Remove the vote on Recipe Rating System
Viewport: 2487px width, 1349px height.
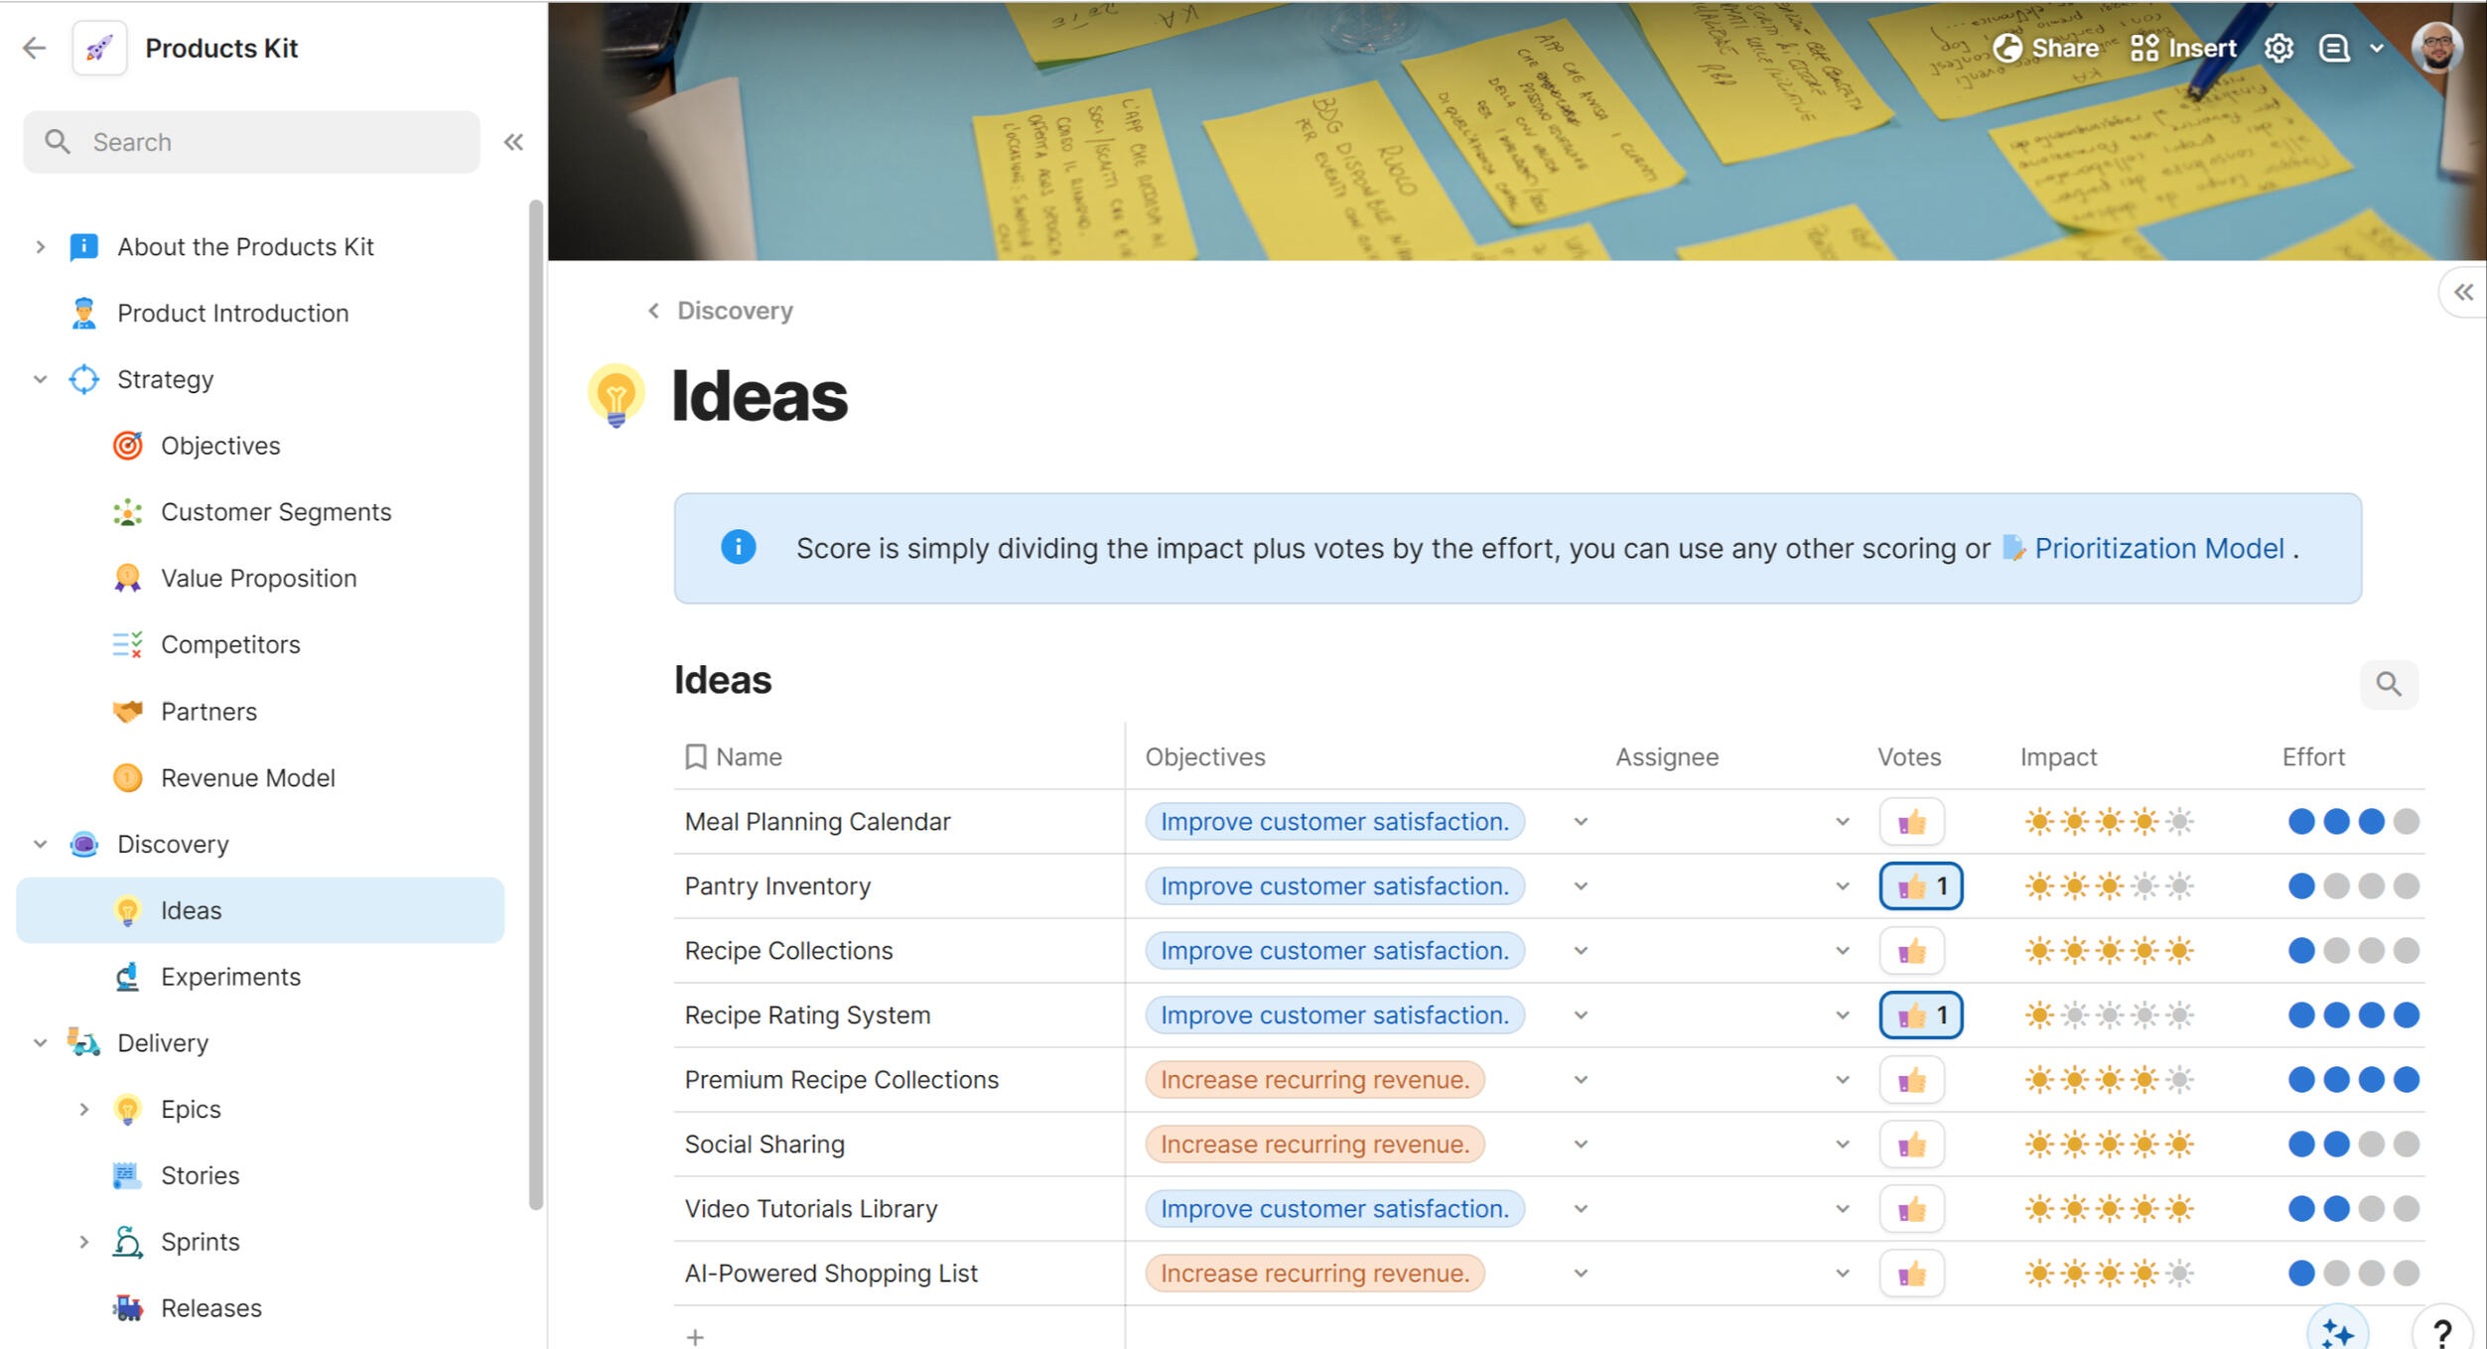[1920, 1014]
